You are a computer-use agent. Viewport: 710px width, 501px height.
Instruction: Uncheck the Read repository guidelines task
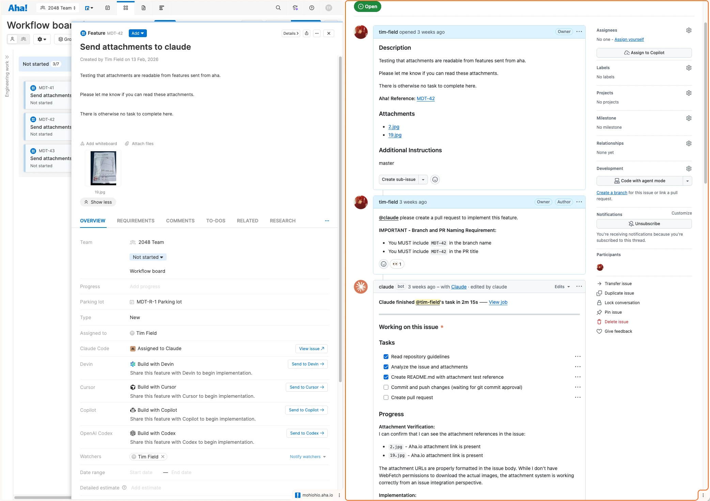point(386,357)
